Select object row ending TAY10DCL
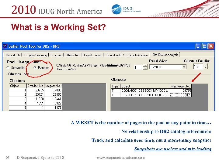This screenshot has width=219, height=164. (x=151, y=91)
